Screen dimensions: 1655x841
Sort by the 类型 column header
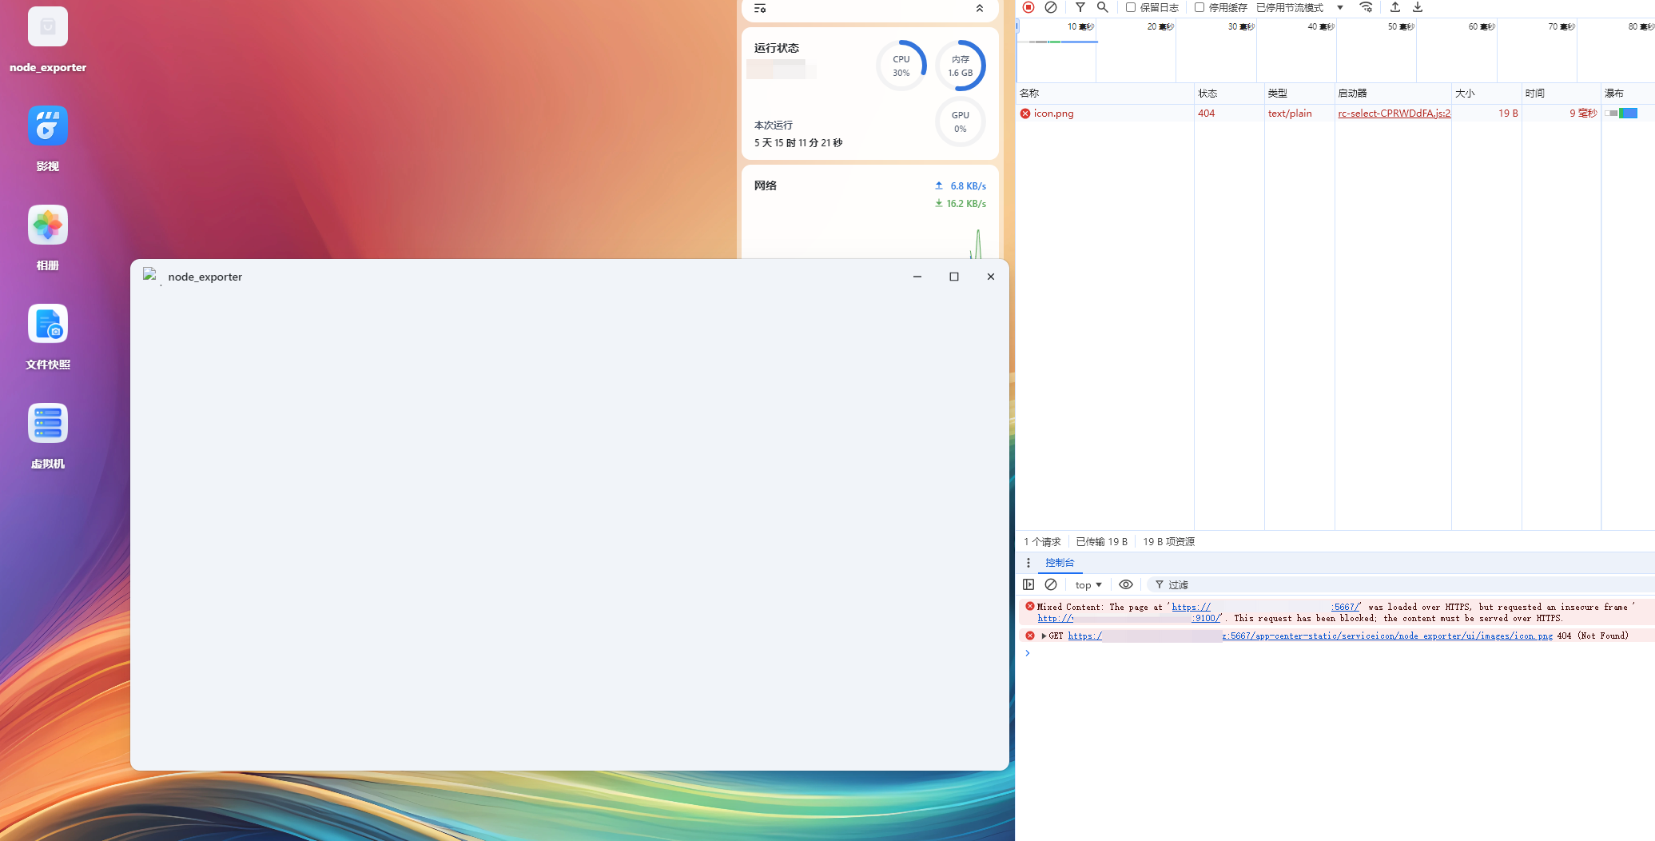1299,94
